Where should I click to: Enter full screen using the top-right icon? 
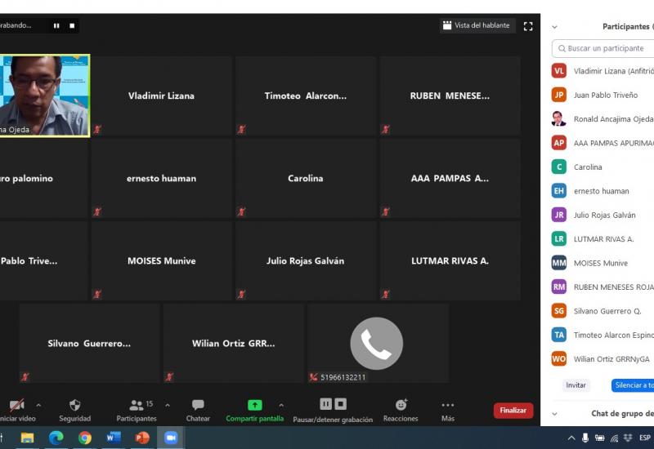point(528,26)
